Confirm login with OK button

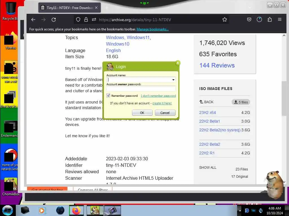[142, 112]
